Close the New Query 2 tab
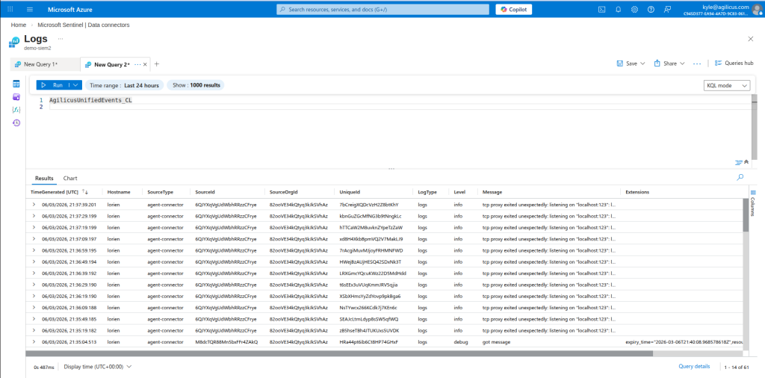 [x=145, y=64]
